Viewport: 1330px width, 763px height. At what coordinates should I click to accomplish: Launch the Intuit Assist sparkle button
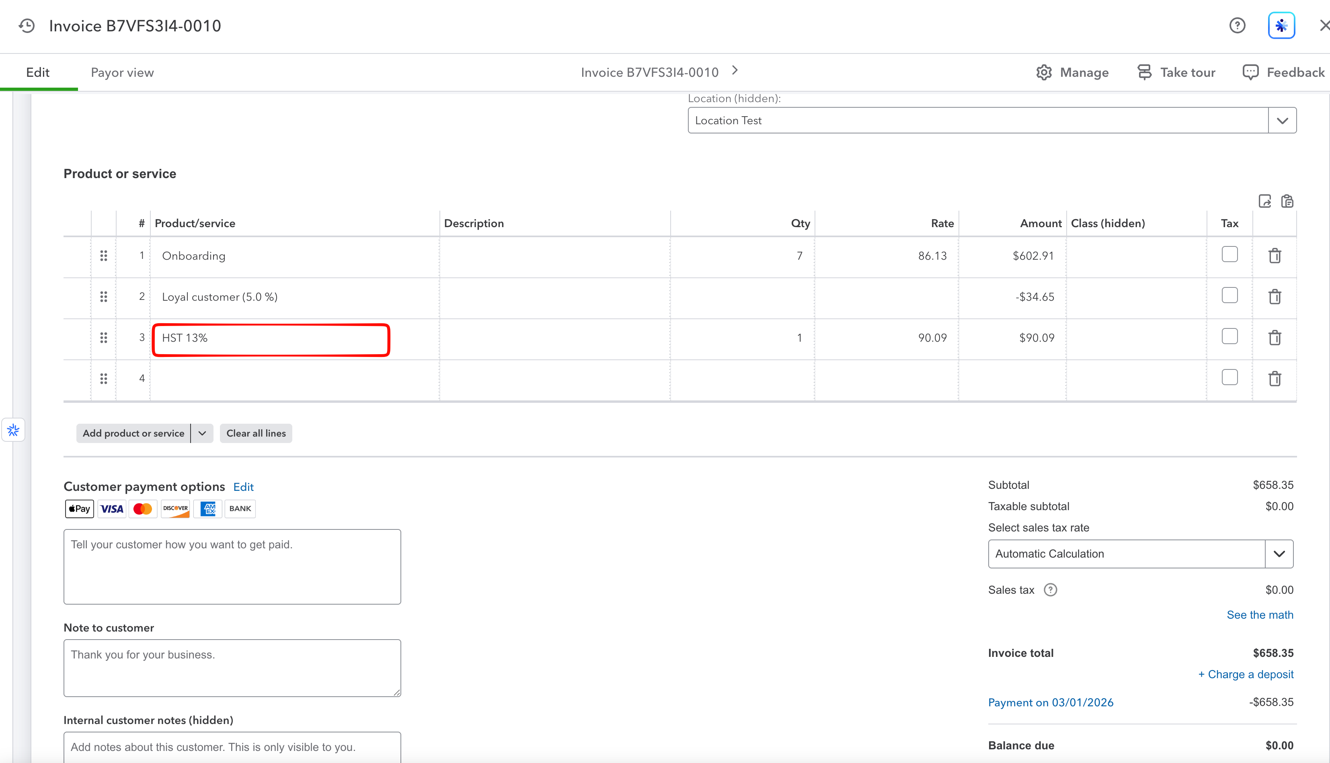(1281, 26)
